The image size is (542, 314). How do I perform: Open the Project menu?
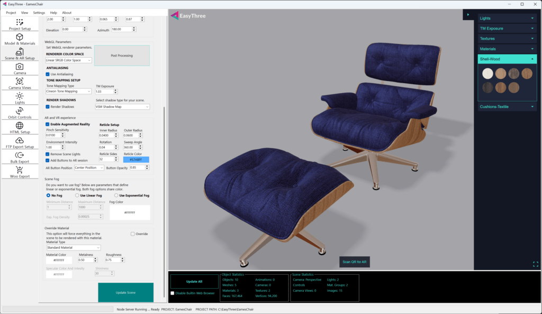[11, 12]
